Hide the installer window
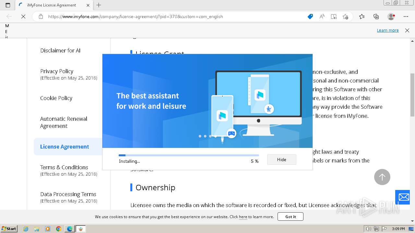415x233 pixels. point(281,160)
